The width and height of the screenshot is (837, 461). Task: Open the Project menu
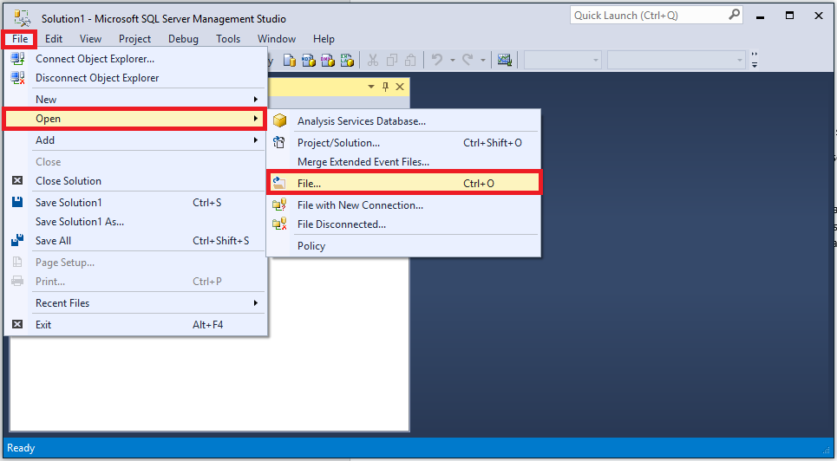[134, 39]
